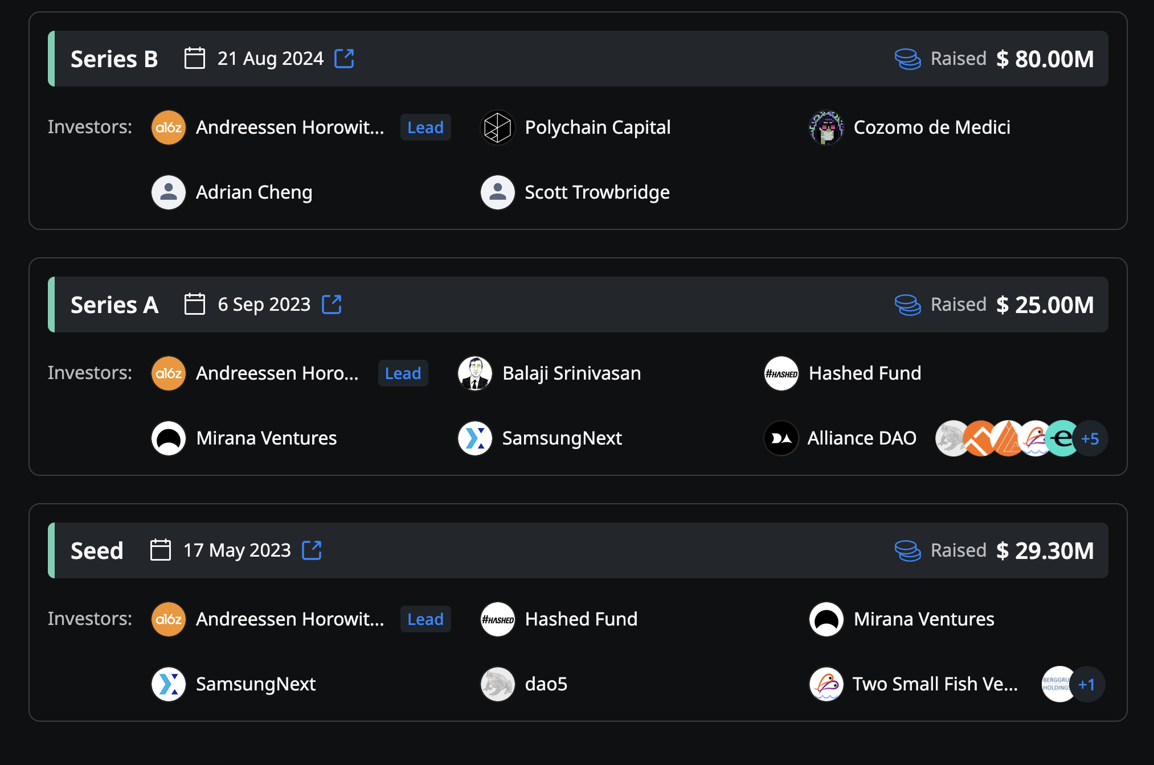Click Two Small Fish Ventures logo
This screenshot has height=765, width=1154.
tap(826, 684)
